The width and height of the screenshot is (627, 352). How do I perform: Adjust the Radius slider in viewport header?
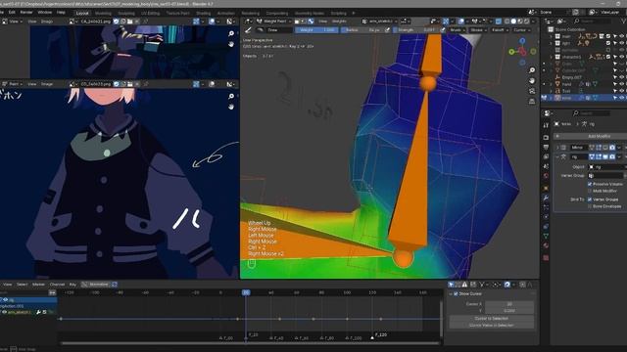(x=362, y=30)
